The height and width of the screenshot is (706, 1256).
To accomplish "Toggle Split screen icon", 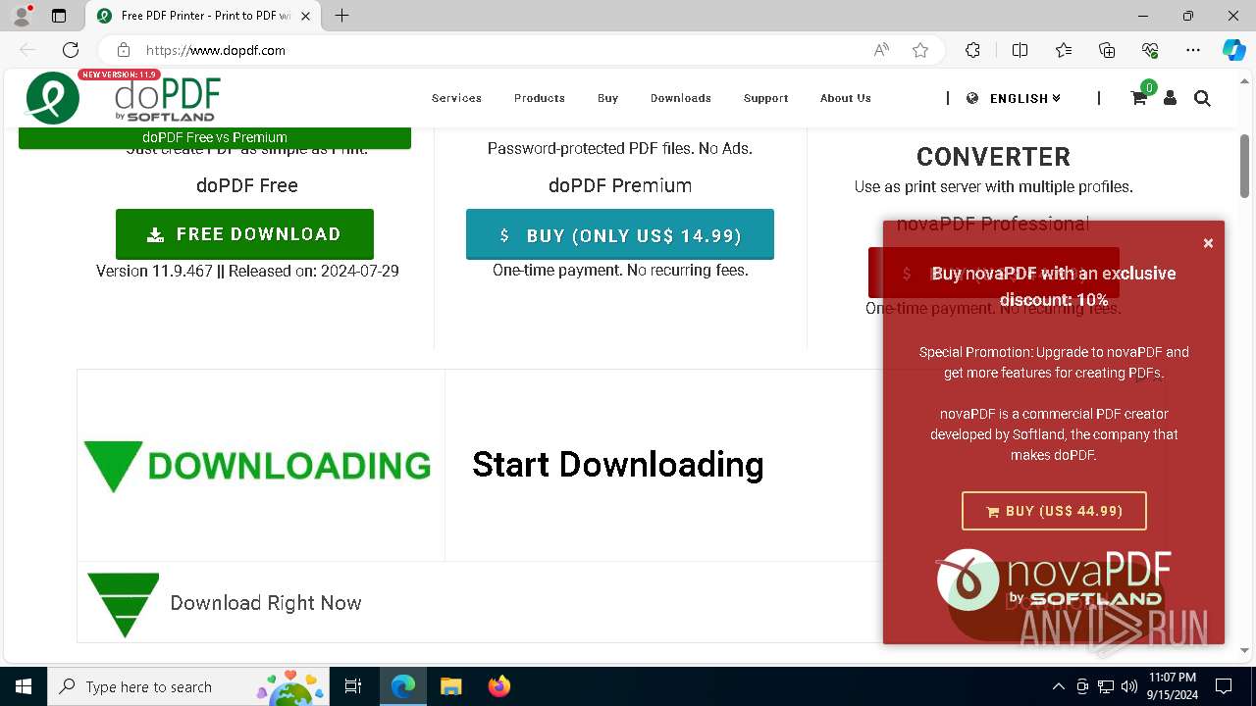I will 1020,50.
